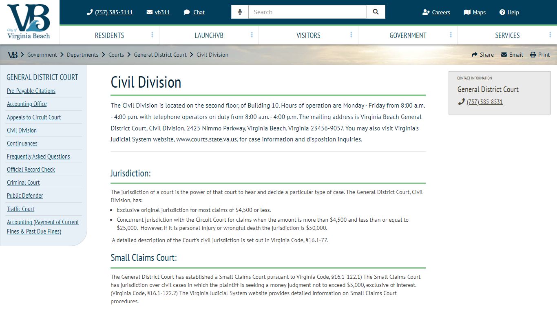Open the Services navigation menu
Image resolution: width=557 pixels, height=313 pixels.
pyautogui.click(x=507, y=35)
